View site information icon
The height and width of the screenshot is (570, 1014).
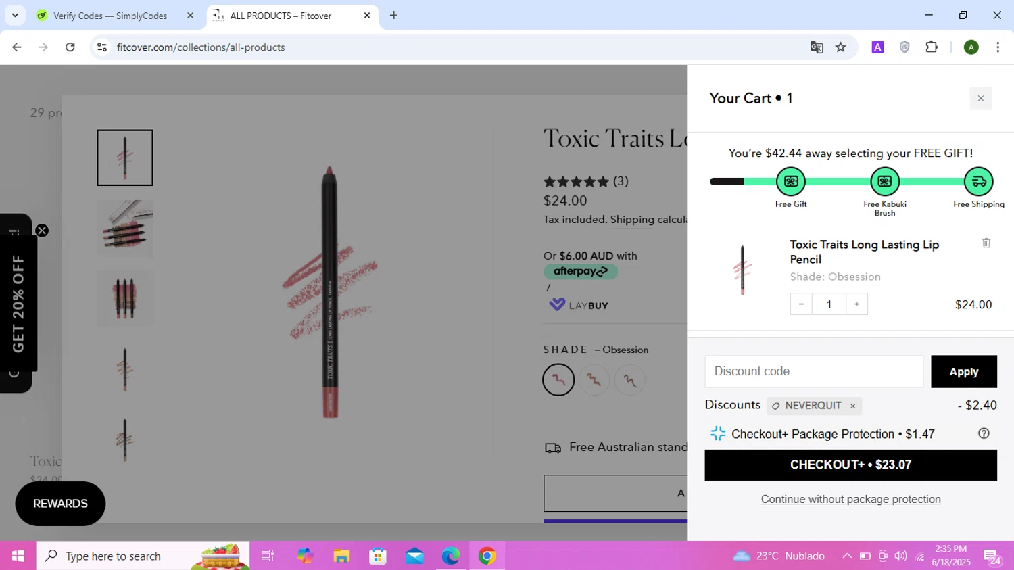coord(102,47)
